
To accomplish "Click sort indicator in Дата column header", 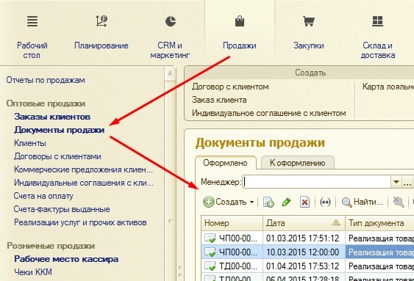I will 336,223.
